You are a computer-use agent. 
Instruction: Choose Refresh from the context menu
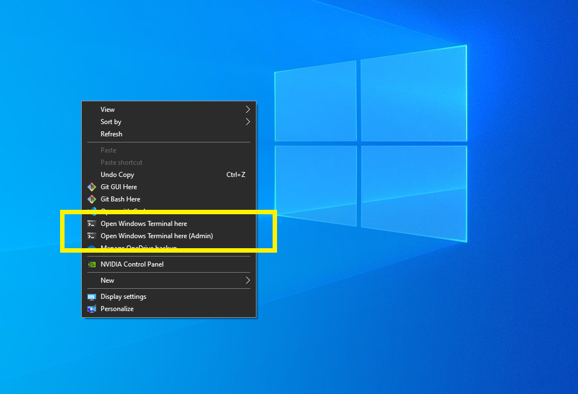(x=169, y=134)
